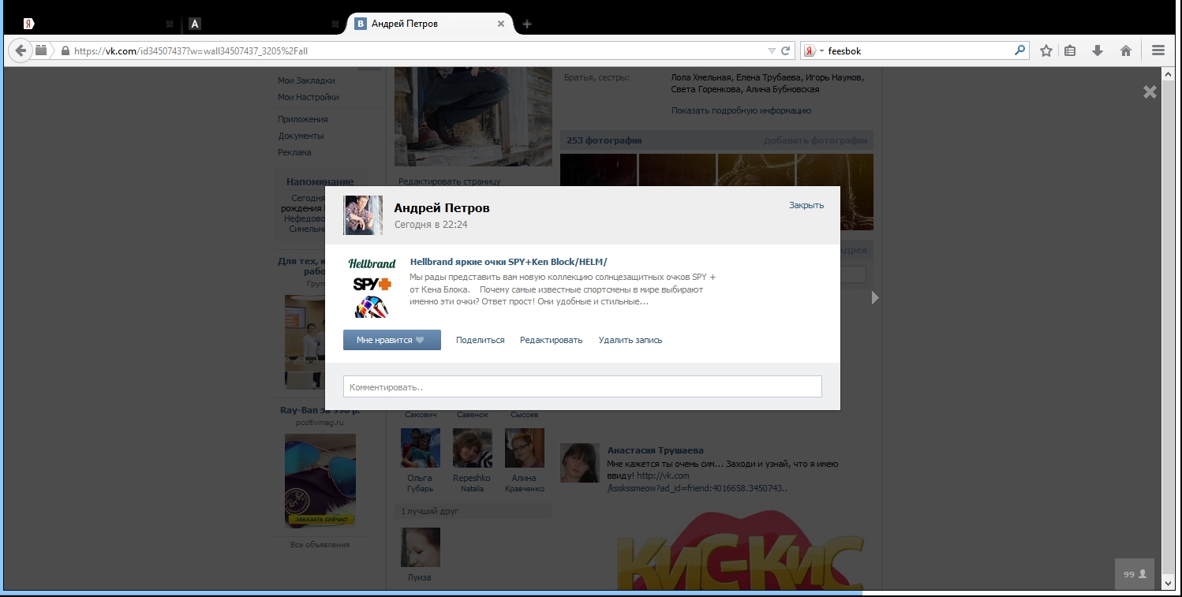Open a new tab with the plus button
This screenshot has height=597, width=1182.
point(527,24)
